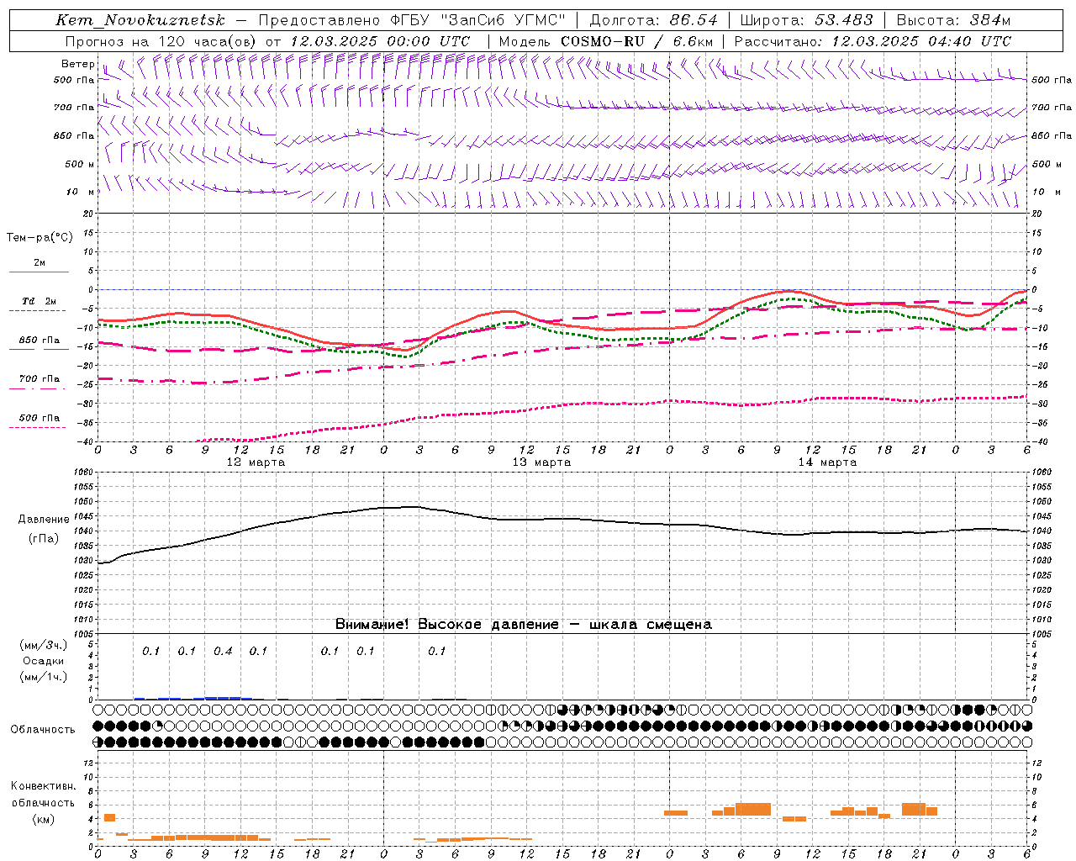Click the '(мм/1ч.)' precipitation unit label

point(44,677)
